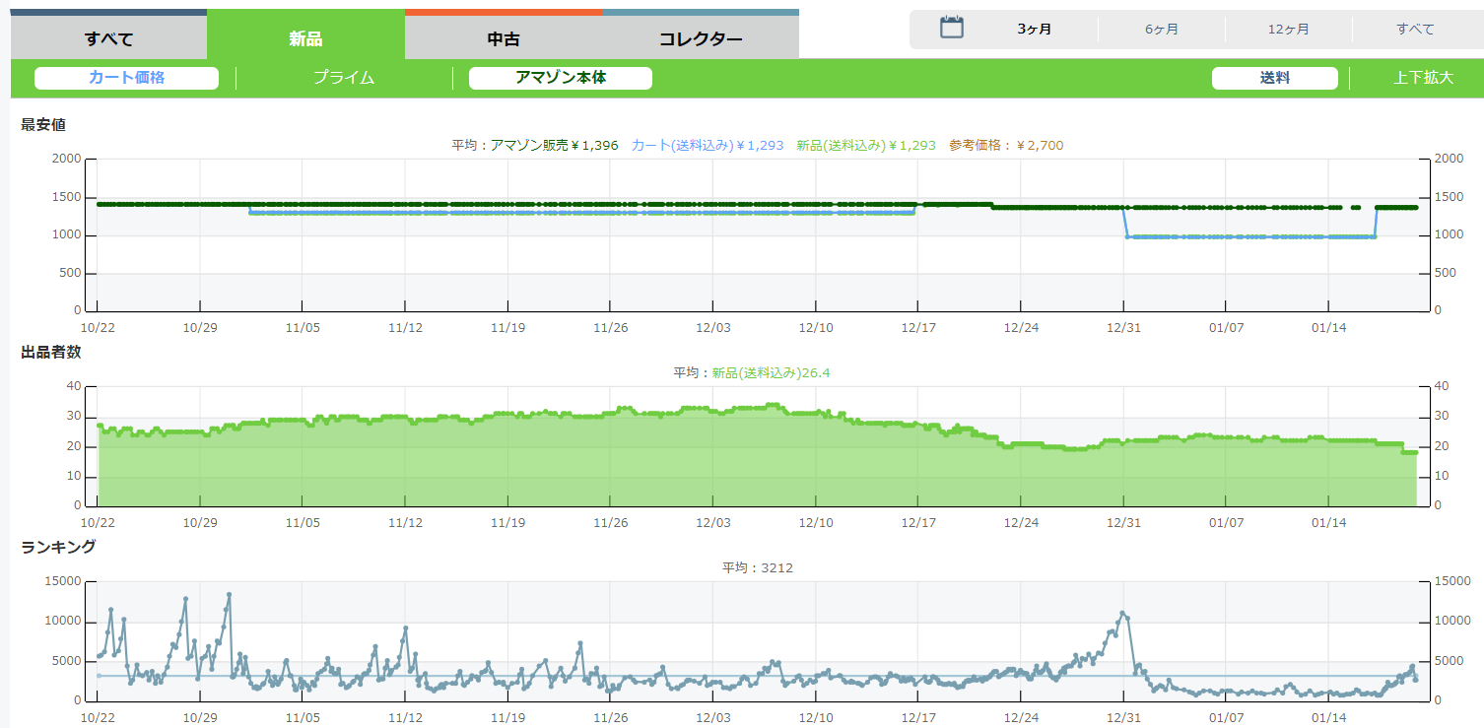Click the ranking peak point near 12/31

tap(1122, 613)
